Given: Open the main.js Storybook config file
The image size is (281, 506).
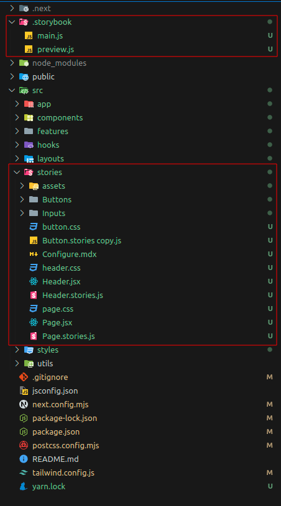Looking at the screenshot, I should pos(50,36).
